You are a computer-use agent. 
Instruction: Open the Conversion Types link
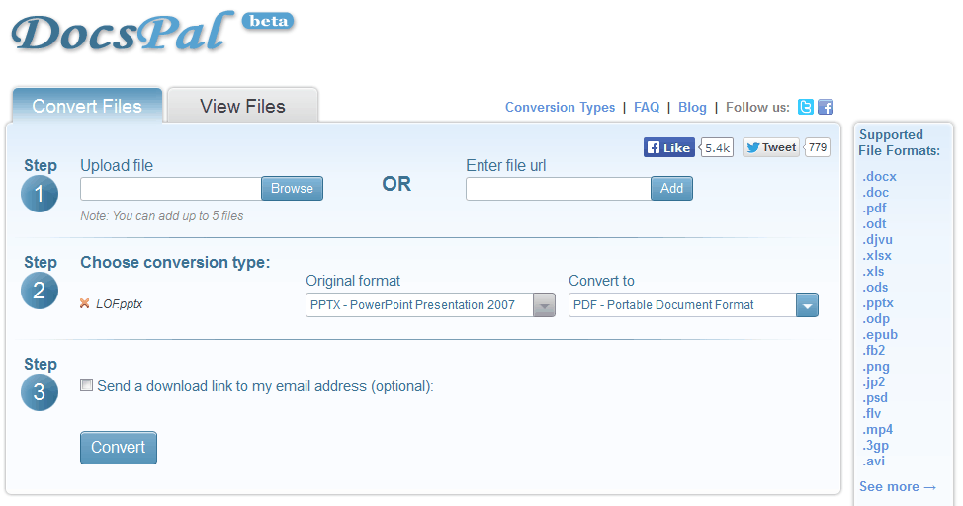(x=561, y=107)
